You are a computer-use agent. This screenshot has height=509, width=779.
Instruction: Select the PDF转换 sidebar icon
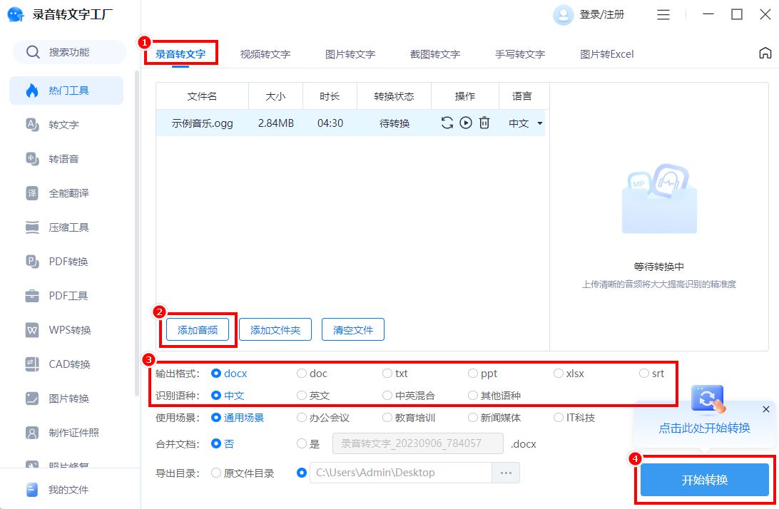click(64, 261)
